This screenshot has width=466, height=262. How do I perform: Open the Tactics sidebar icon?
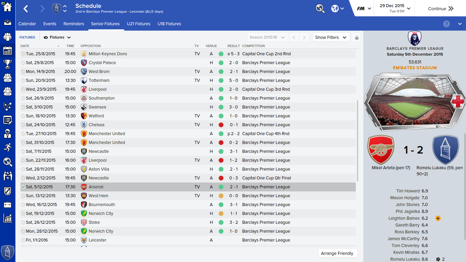pyautogui.click(x=8, y=106)
